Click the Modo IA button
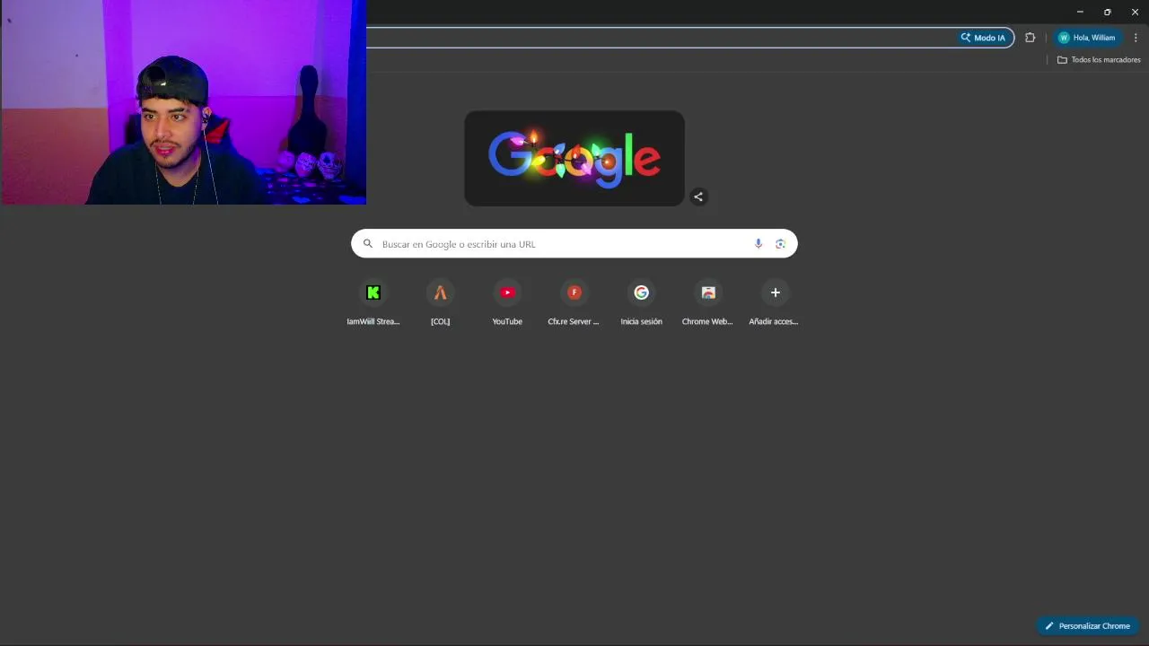 [x=984, y=38]
